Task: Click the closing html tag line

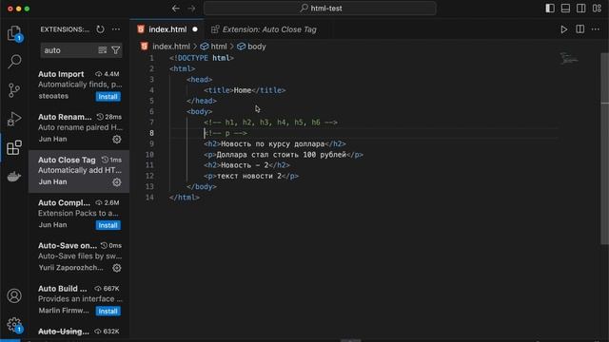Action: pyautogui.click(x=184, y=198)
